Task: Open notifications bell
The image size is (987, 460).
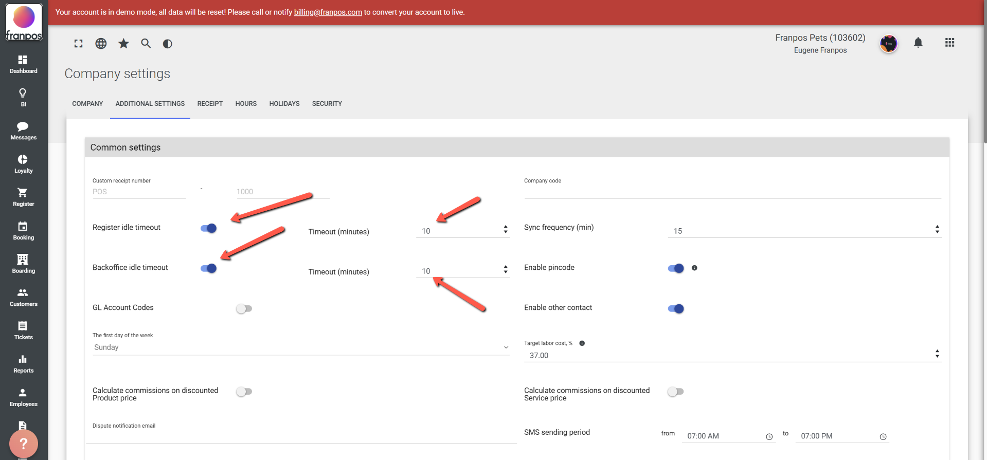Action: (918, 43)
